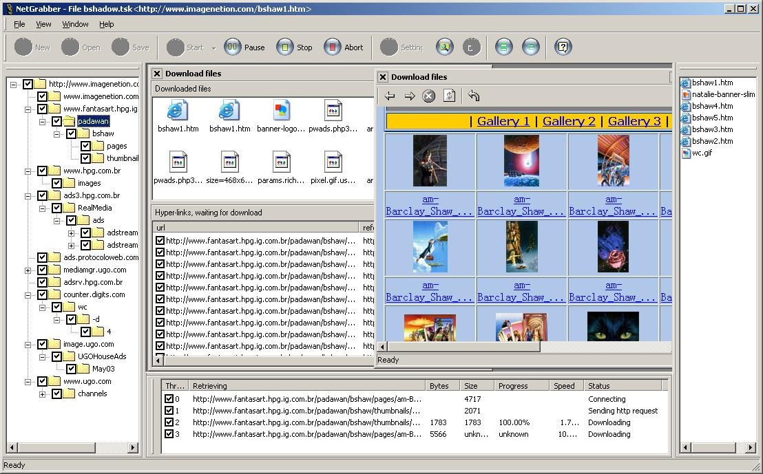Close the left Download files panel
Screen dimensions: 763x474
coord(157,74)
